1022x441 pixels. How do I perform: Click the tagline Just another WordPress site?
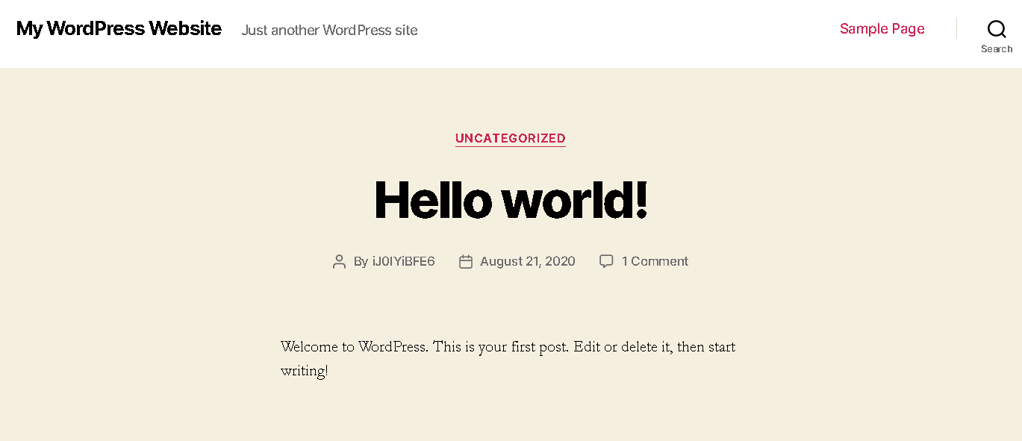tap(329, 31)
